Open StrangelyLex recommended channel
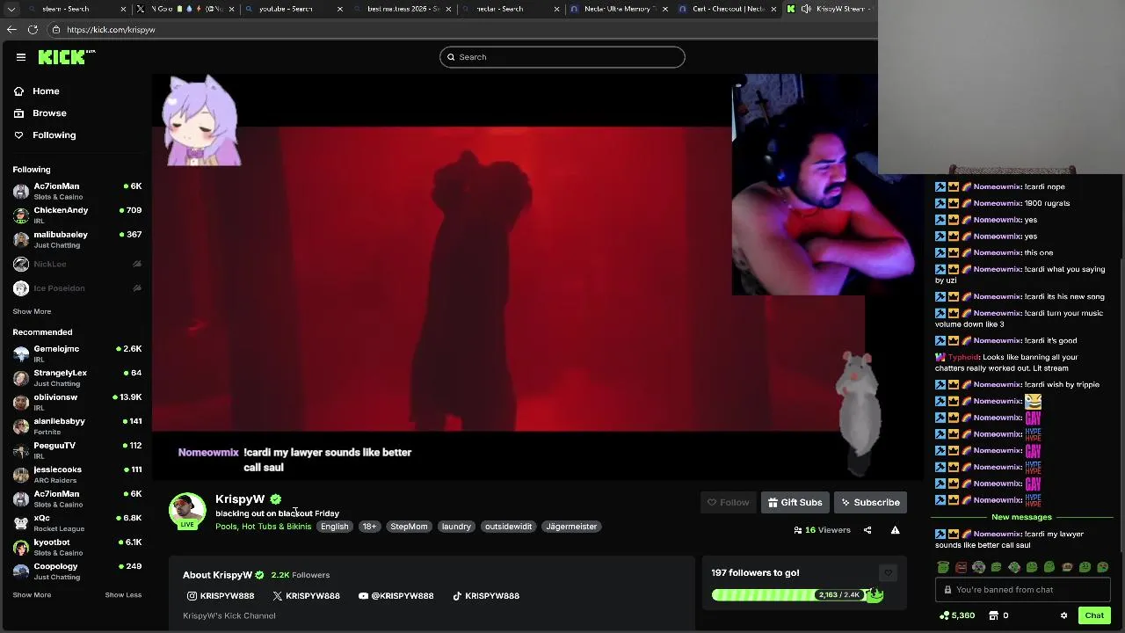The height and width of the screenshot is (633, 1125). pyautogui.click(x=77, y=377)
